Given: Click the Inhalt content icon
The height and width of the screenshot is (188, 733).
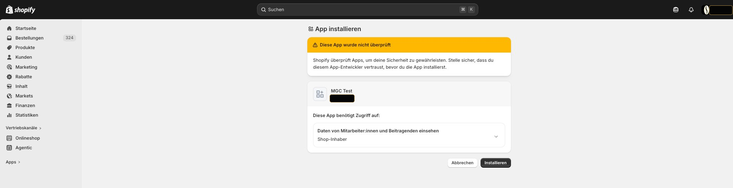Looking at the screenshot, I should [x=9, y=86].
